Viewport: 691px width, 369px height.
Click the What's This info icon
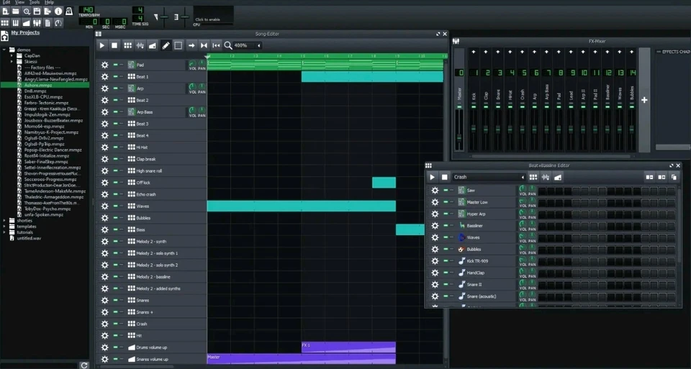click(x=58, y=11)
